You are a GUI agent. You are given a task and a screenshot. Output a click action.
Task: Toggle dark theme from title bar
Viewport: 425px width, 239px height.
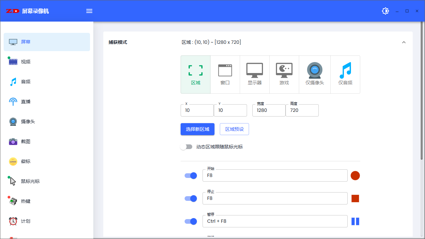click(385, 11)
